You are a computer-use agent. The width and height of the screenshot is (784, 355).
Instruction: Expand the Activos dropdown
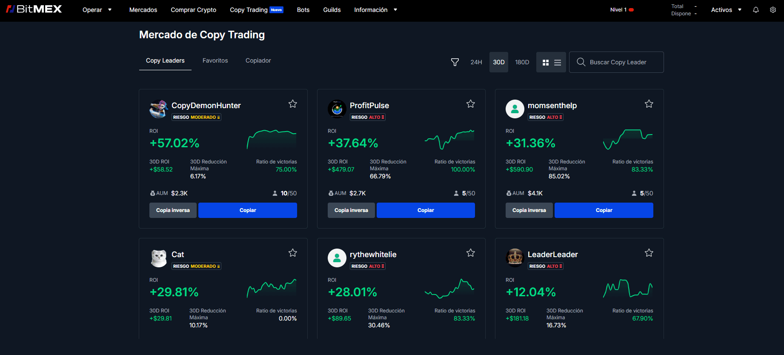coord(726,10)
